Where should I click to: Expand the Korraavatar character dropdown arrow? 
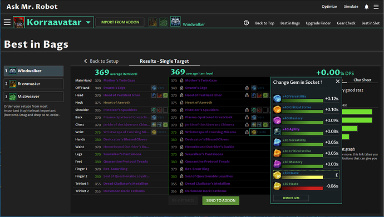point(88,22)
